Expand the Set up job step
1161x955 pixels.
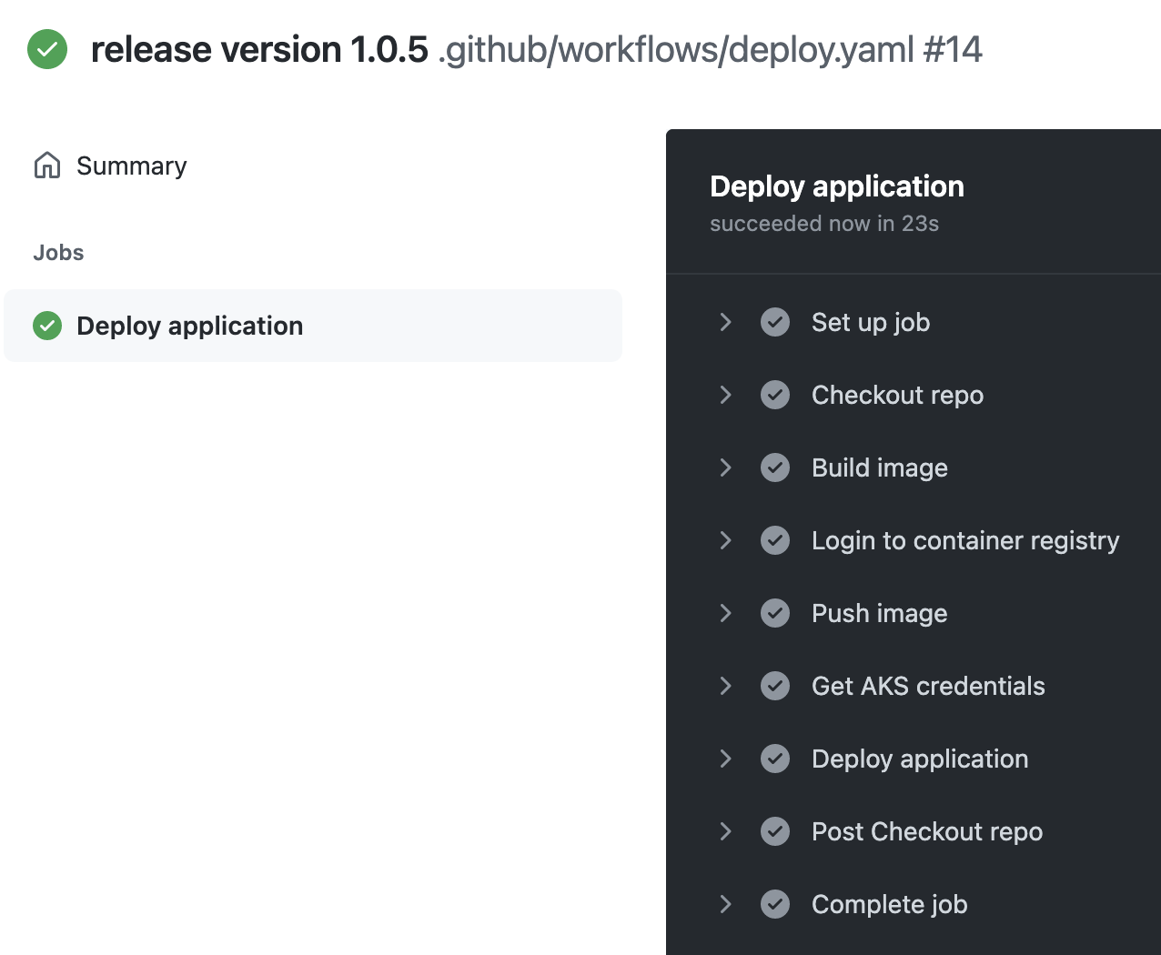[x=725, y=322]
